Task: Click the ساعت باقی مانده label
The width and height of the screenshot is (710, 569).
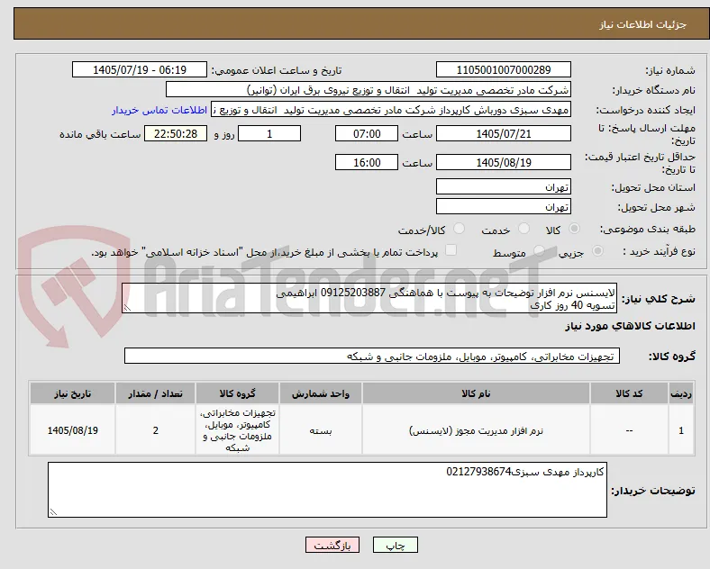Action: 100,134
